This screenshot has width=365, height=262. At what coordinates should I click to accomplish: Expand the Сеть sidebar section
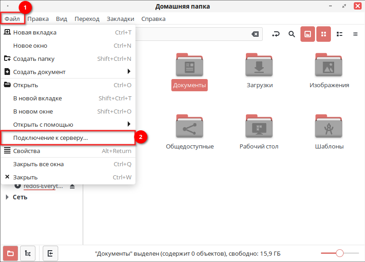7,197
